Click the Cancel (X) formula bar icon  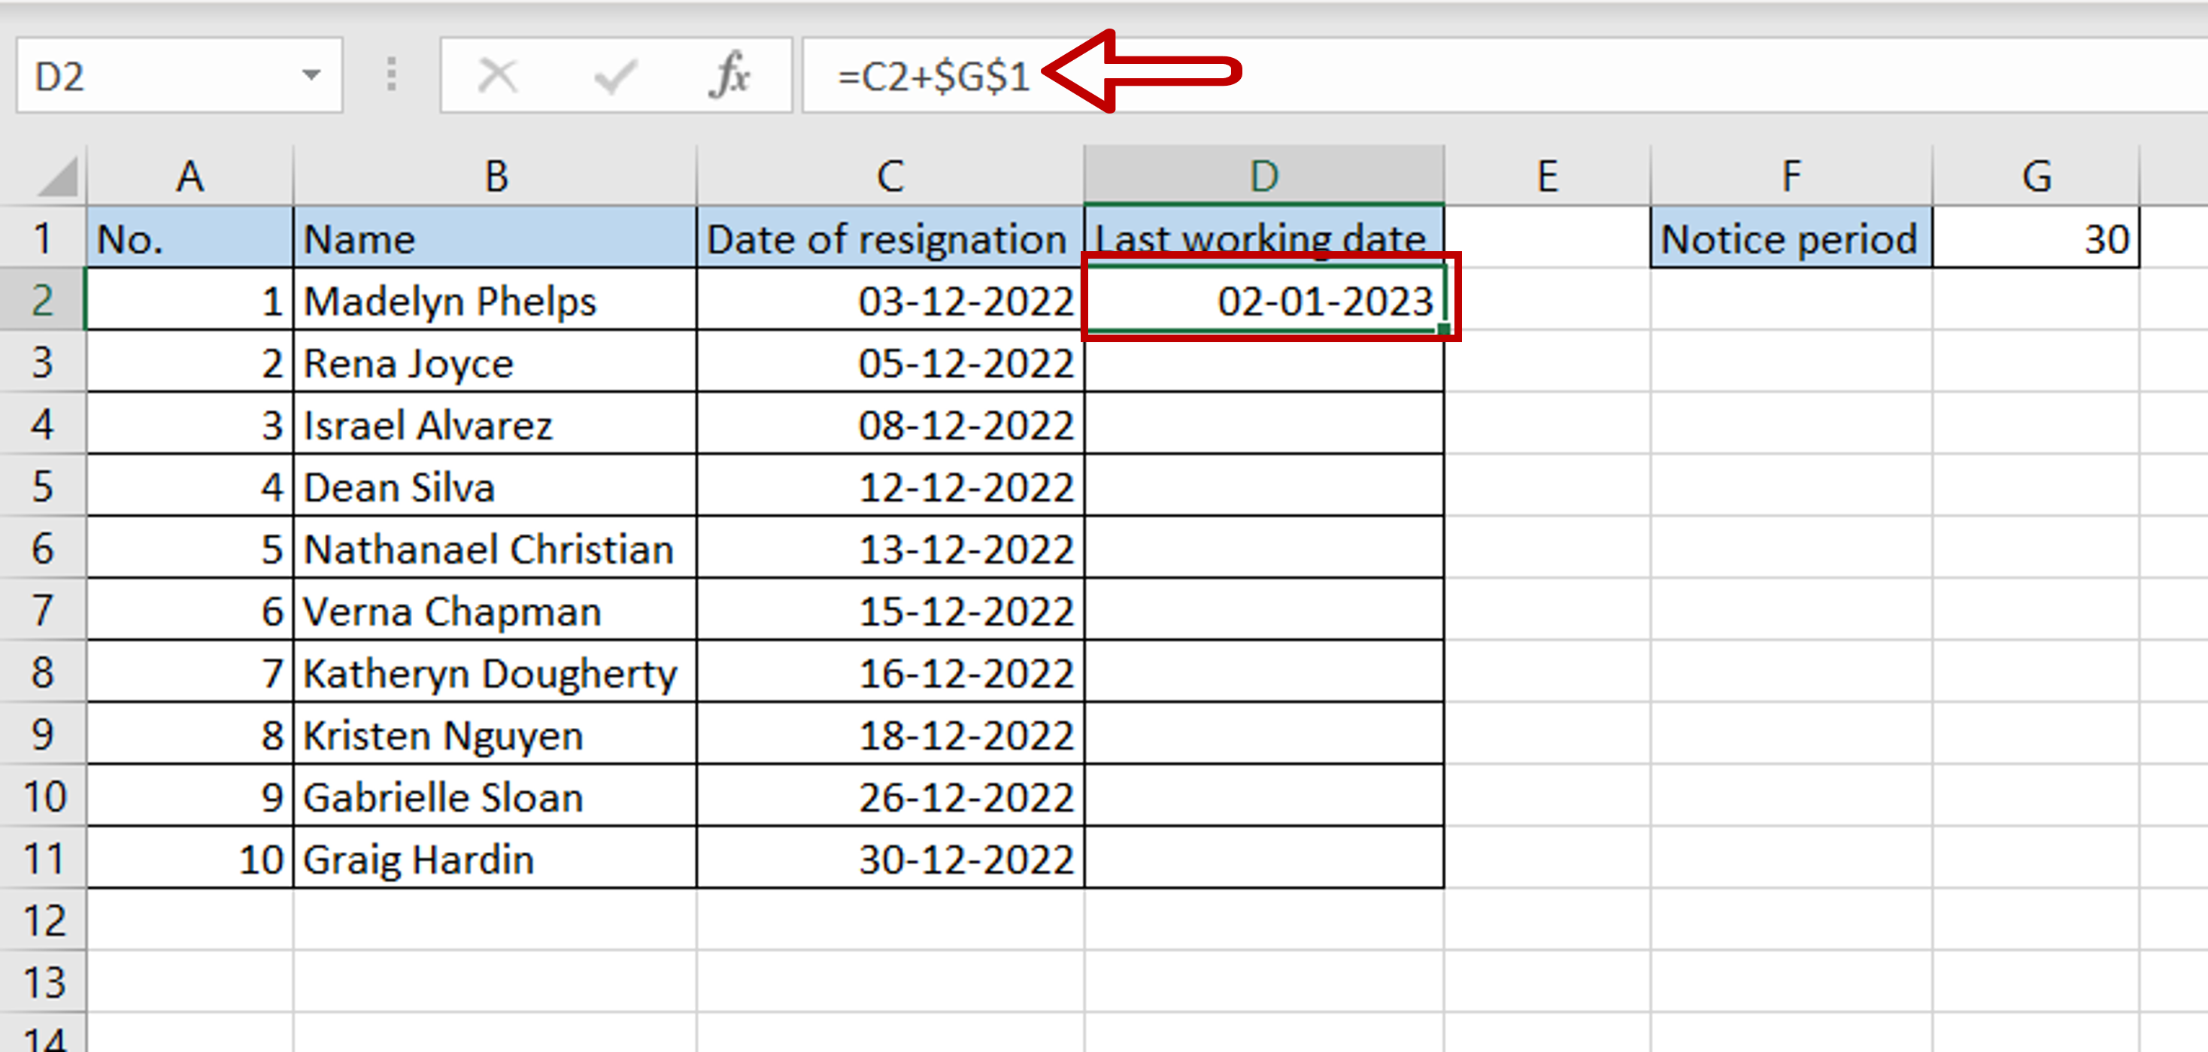click(497, 75)
